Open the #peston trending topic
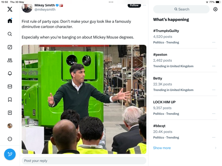222x166 pixels. (x=160, y=55)
